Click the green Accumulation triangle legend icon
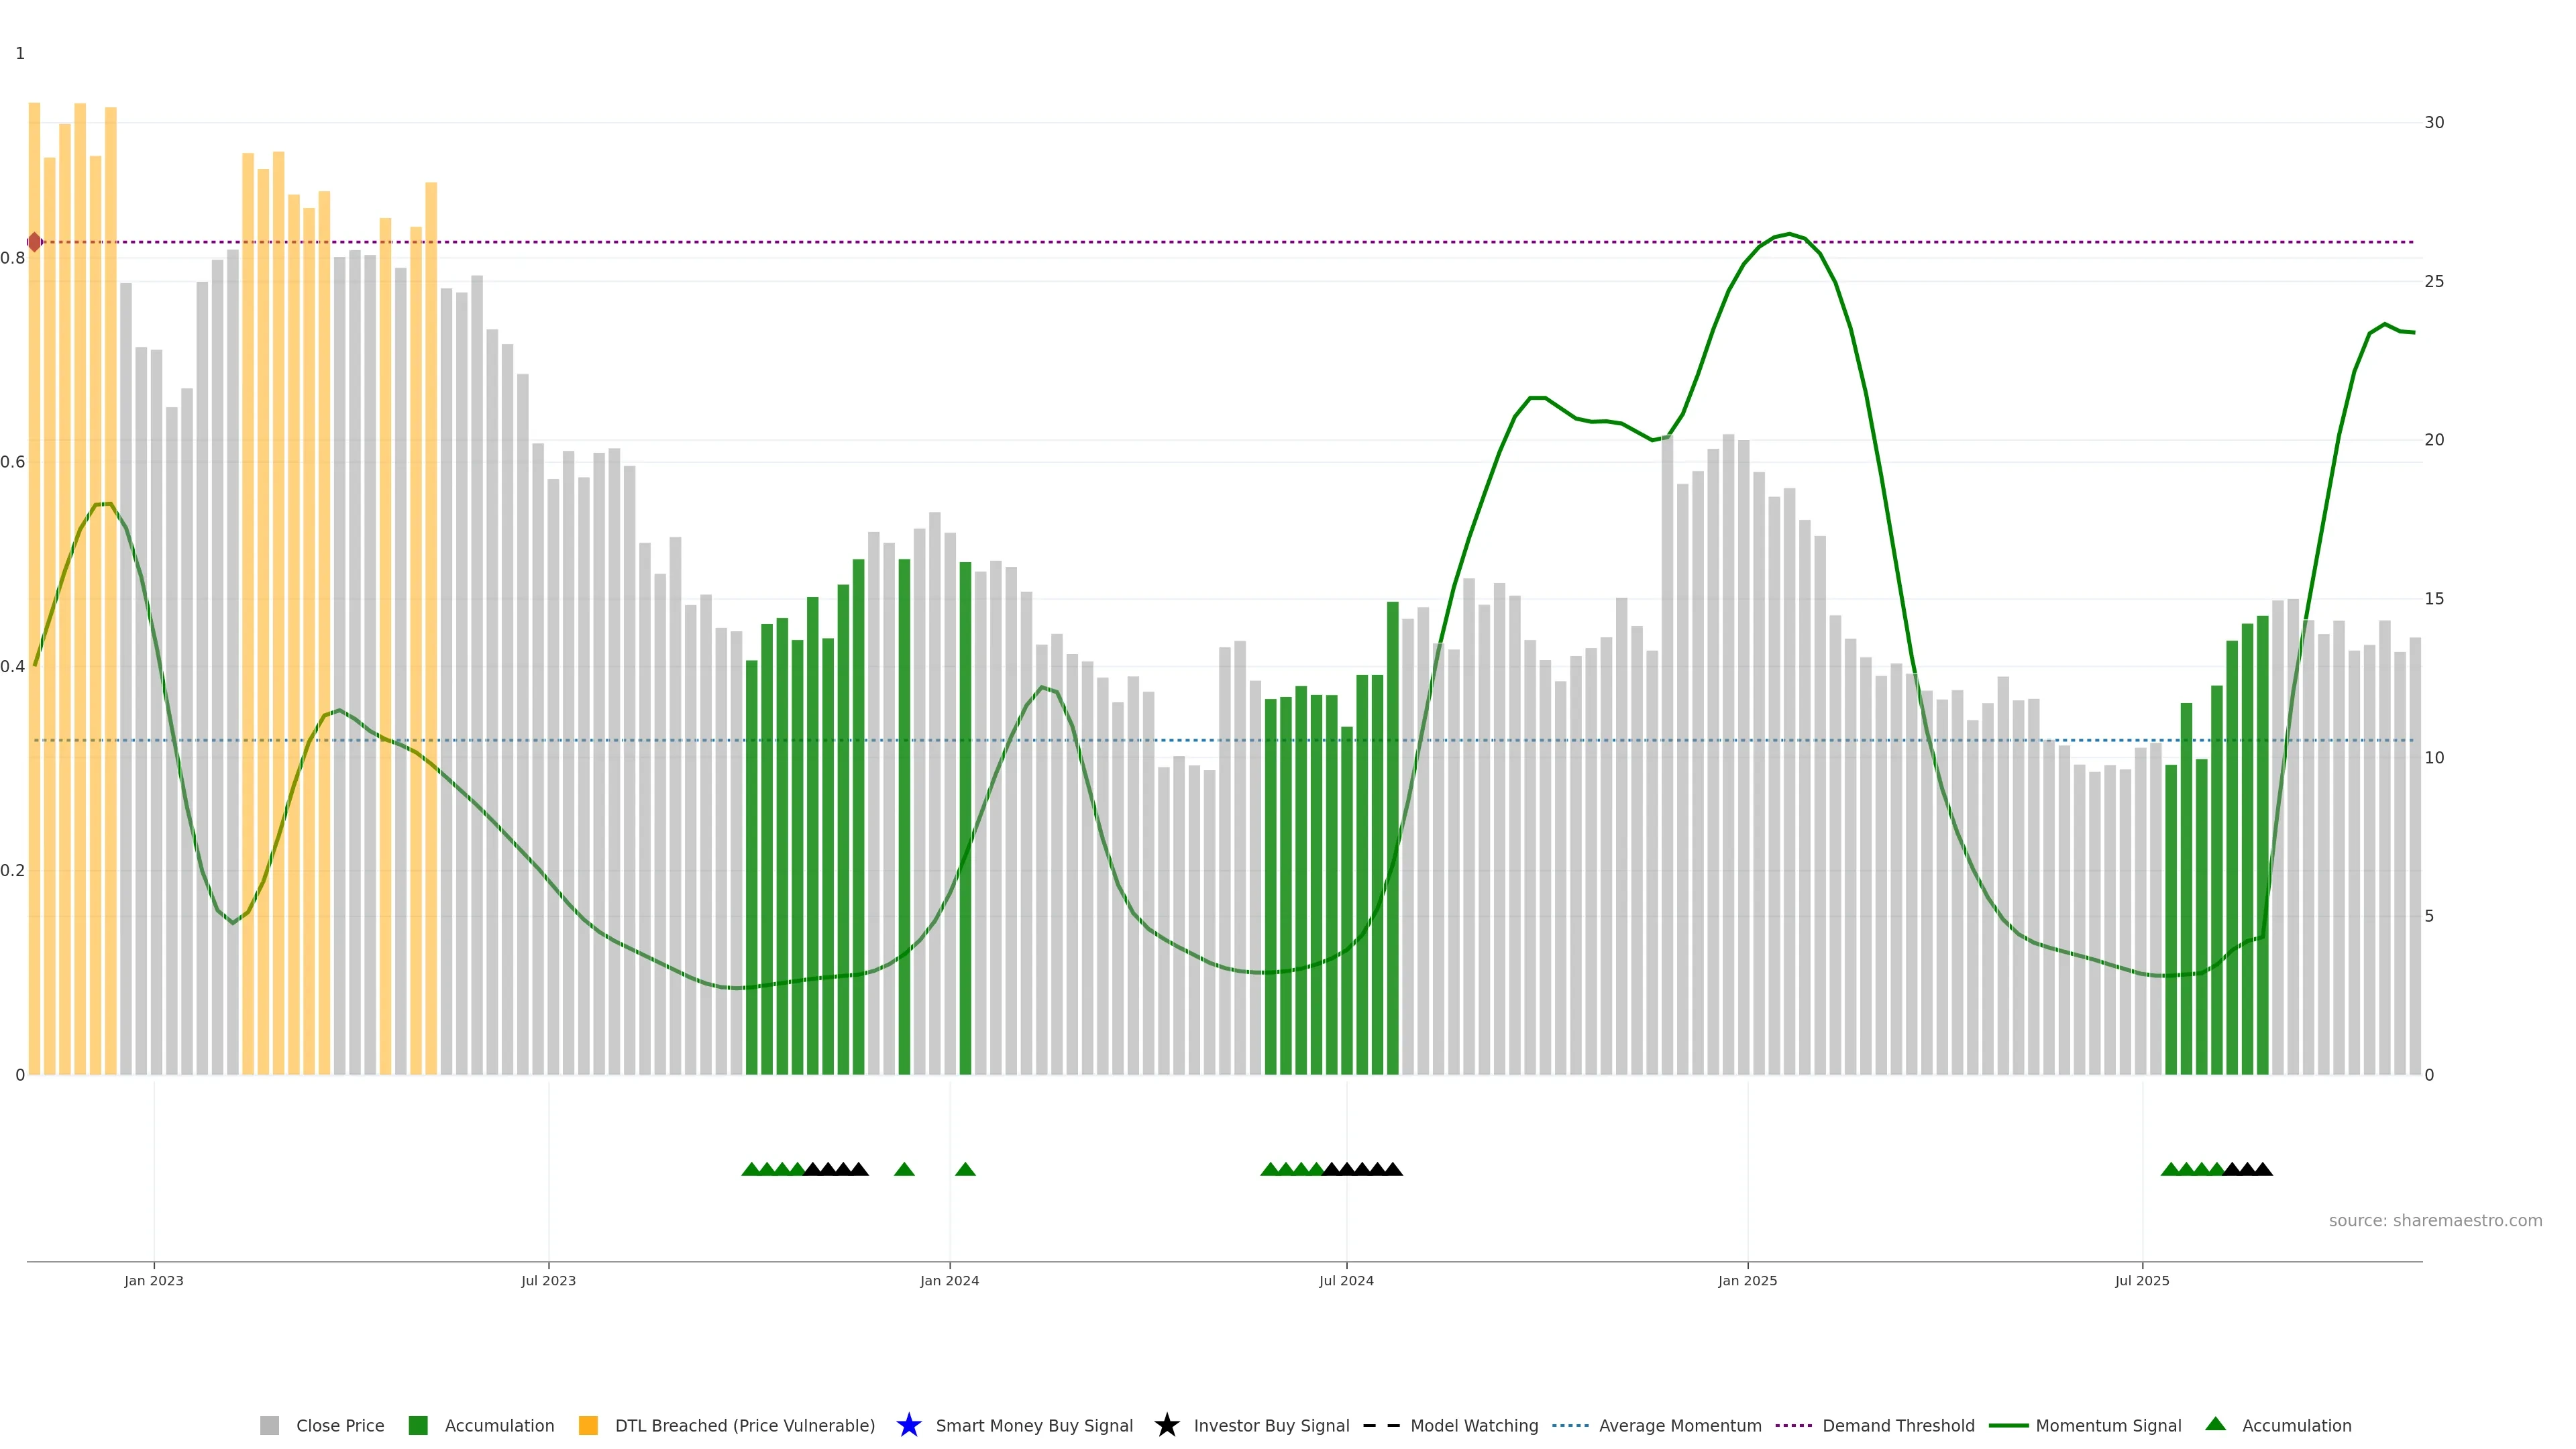 coord(2215,1424)
